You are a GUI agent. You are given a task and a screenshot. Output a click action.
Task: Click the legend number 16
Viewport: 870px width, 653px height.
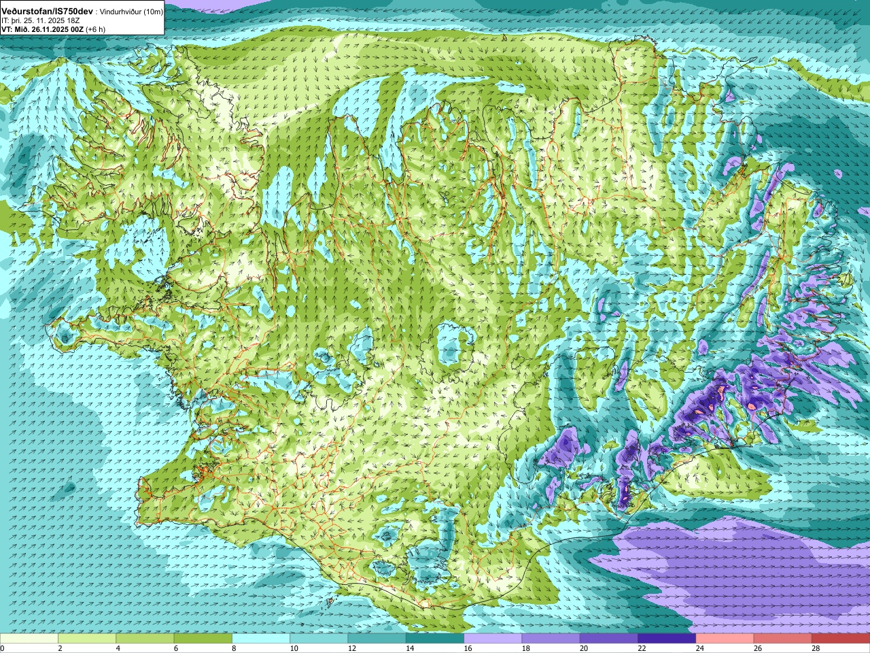tap(468, 648)
